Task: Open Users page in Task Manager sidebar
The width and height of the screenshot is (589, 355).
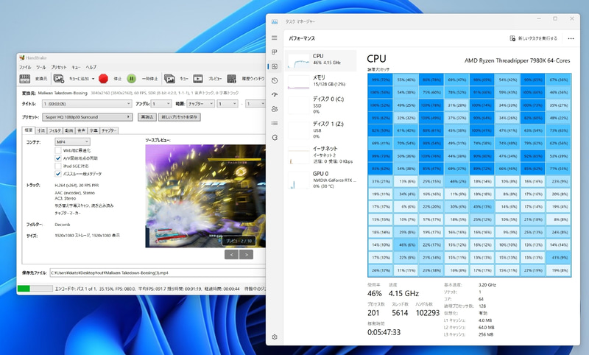Action: pos(275,109)
